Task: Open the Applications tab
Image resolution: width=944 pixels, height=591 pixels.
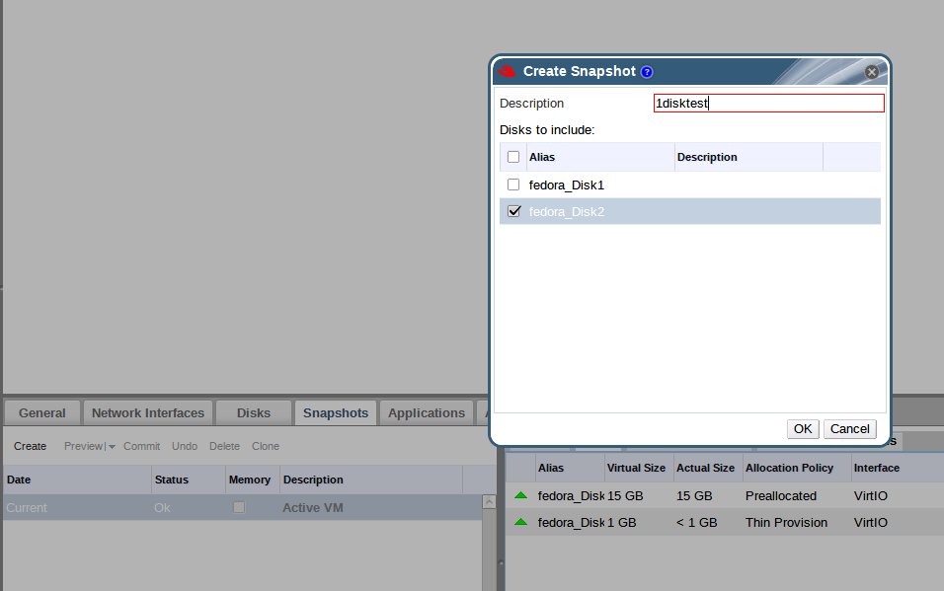Action: click(427, 413)
